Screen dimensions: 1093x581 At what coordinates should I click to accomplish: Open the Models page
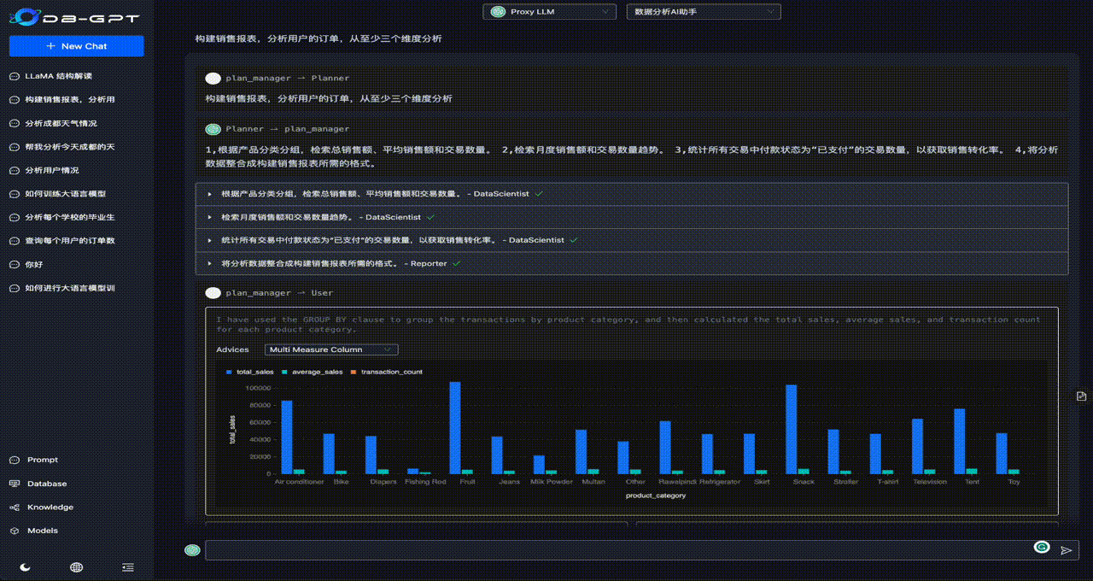tap(42, 531)
